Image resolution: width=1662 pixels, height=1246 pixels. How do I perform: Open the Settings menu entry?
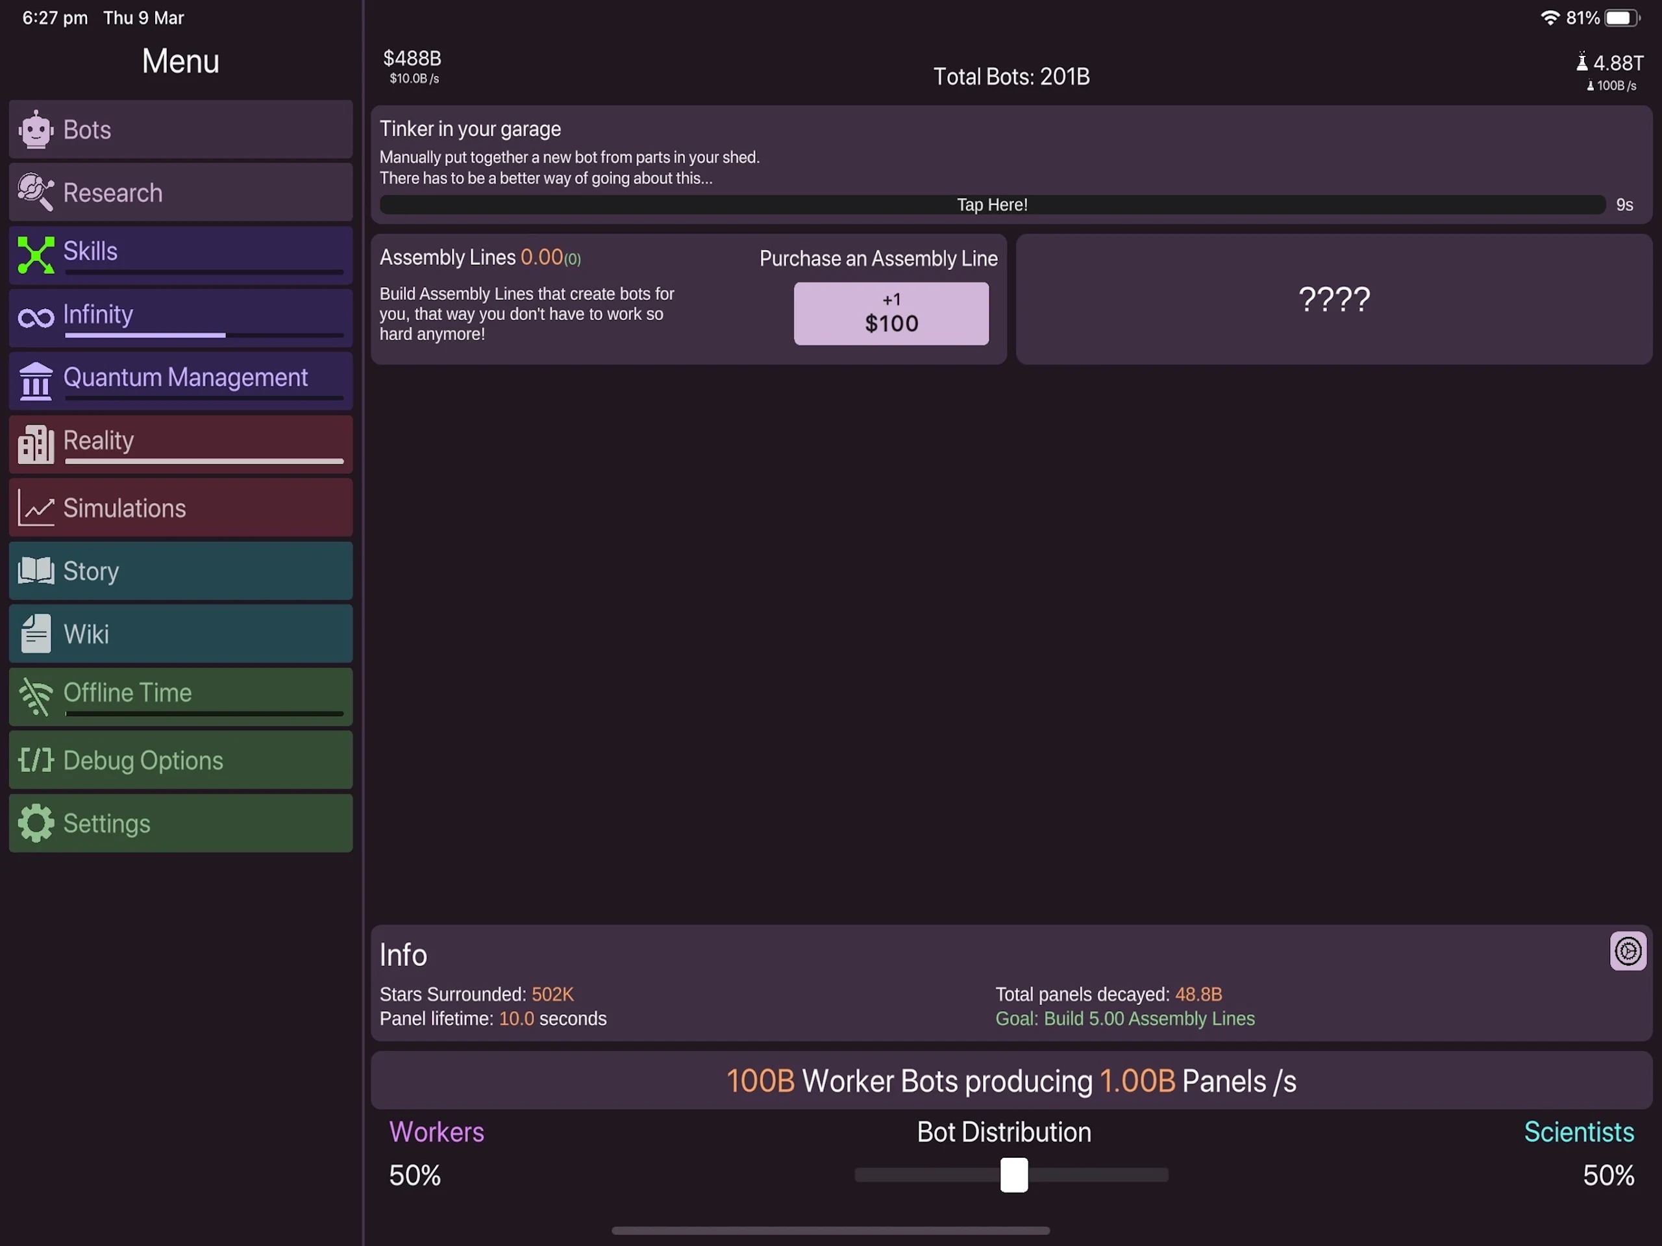(x=180, y=824)
